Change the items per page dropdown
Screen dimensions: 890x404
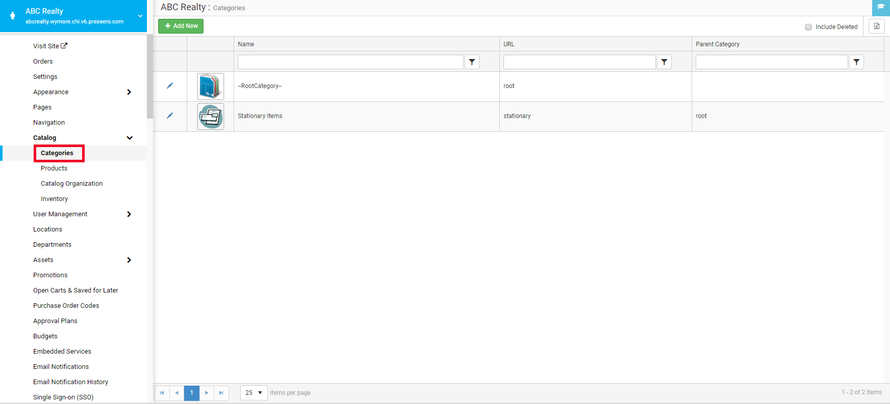(254, 393)
